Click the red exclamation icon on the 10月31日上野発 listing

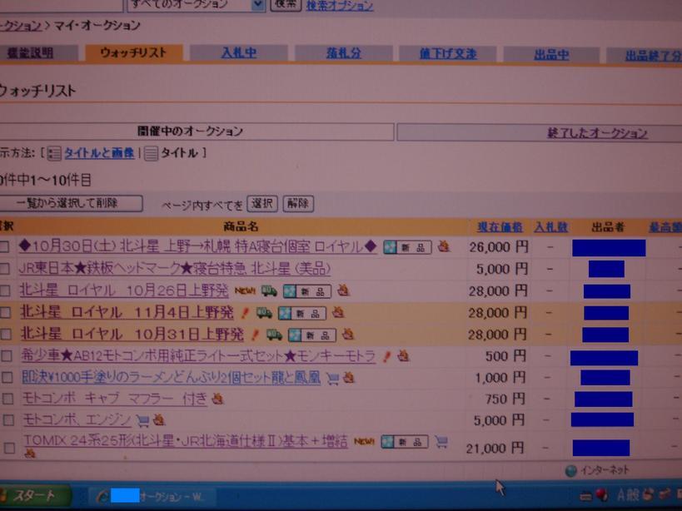point(256,335)
